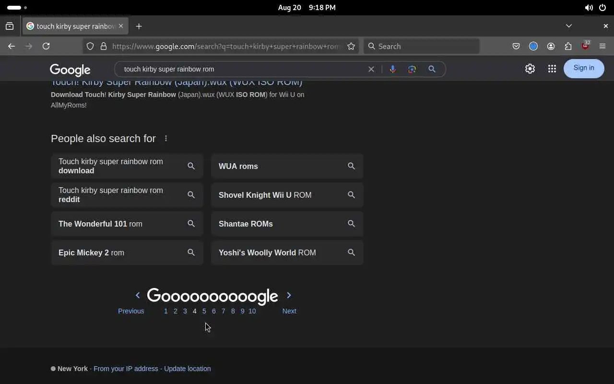Screen dimensions: 614x384
Task: Go to results page 10
Action: 252,311
